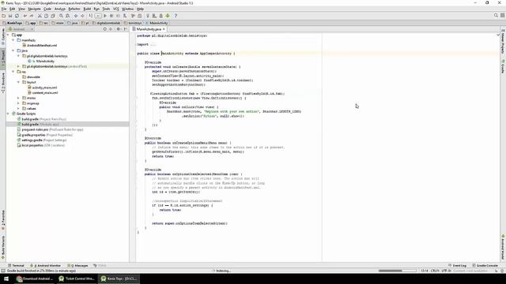Select build.gradle (Module: app) file
The width and height of the screenshot is (506, 284).
[x=38, y=125]
